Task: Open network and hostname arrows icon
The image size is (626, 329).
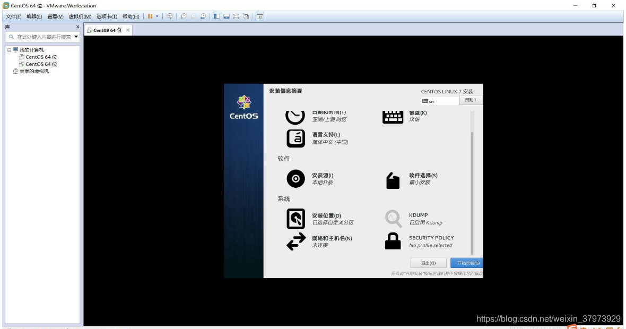Action: click(296, 241)
